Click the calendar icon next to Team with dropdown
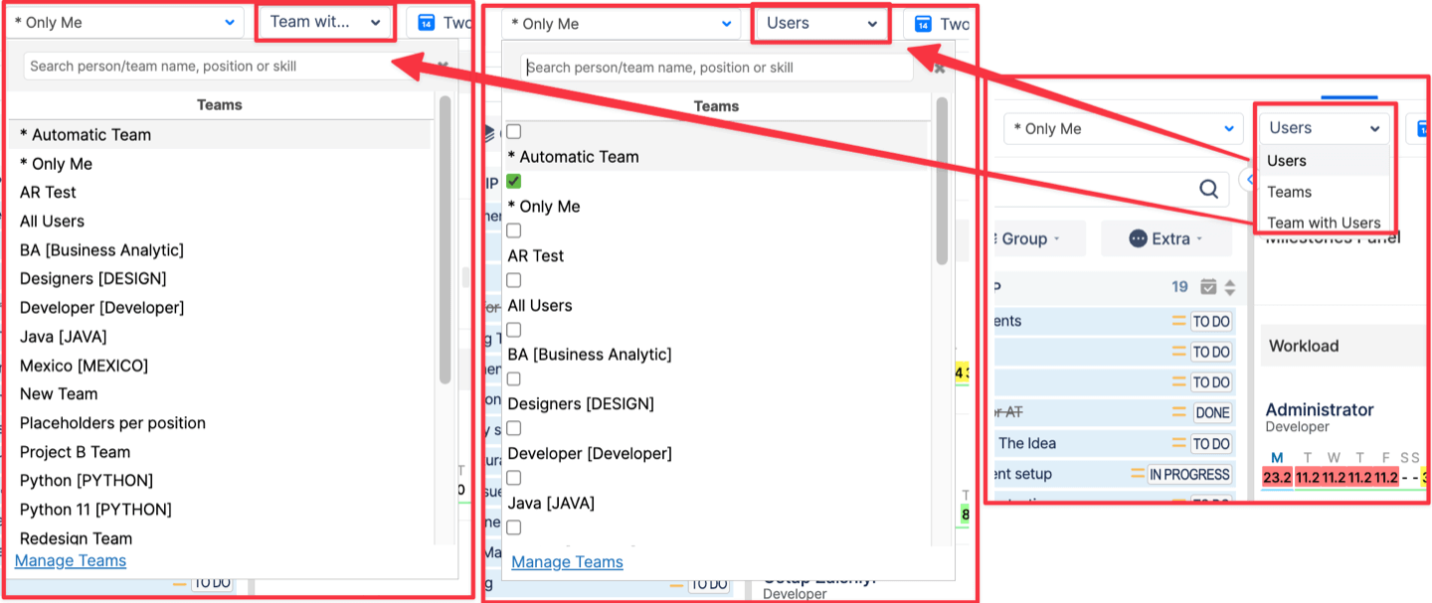The height and width of the screenshot is (603, 1432). pyautogui.click(x=427, y=23)
